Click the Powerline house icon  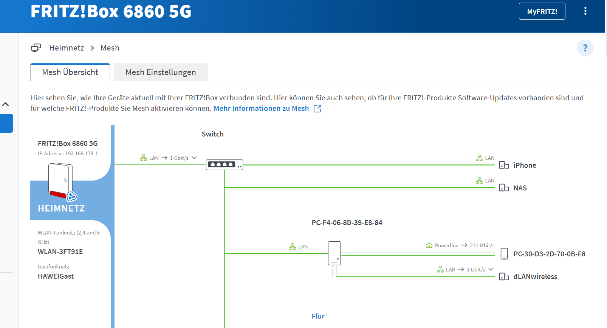(429, 245)
